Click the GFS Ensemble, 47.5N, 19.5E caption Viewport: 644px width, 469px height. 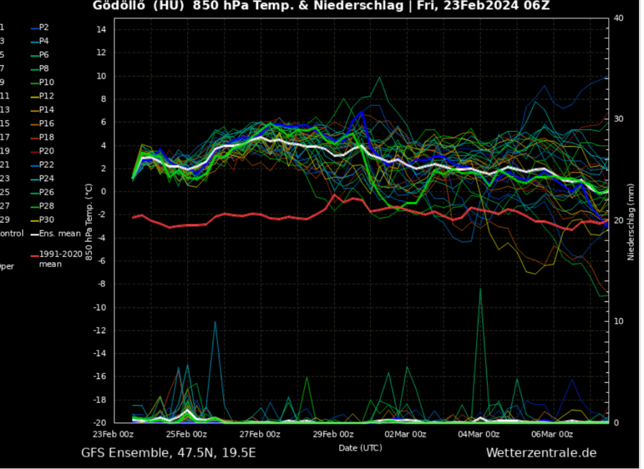(169, 453)
